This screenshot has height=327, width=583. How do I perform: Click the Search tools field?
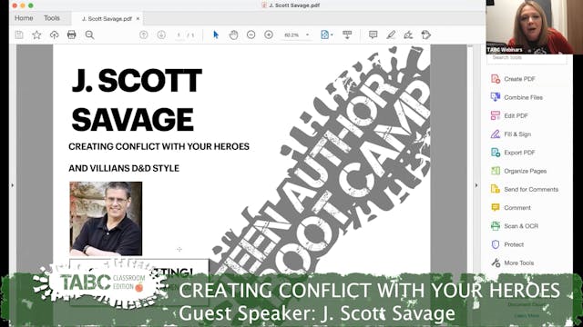[x=527, y=58]
